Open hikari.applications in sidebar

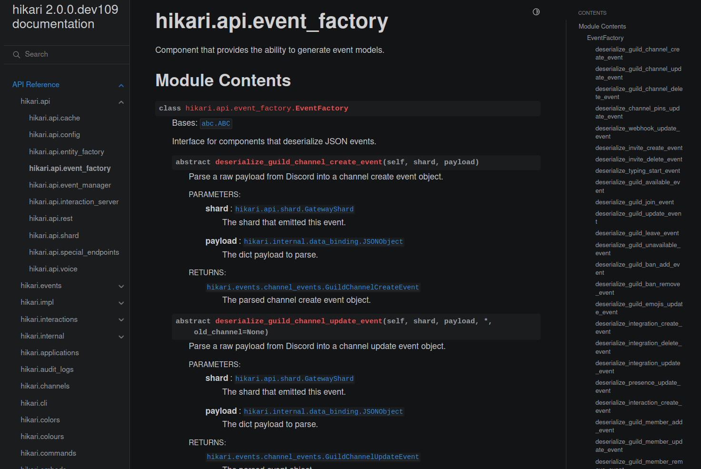click(x=49, y=353)
